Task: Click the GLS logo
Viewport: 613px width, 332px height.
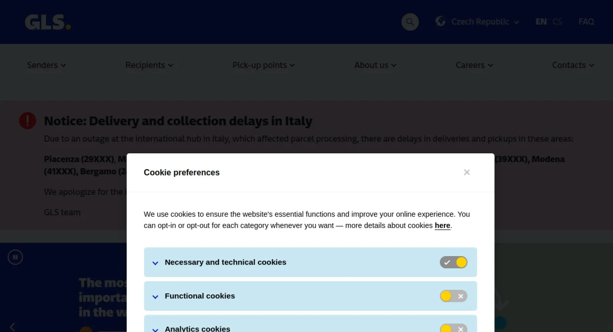Action: (48, 22)
